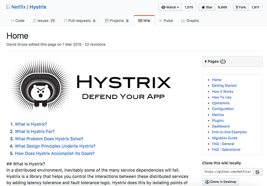Open the Dashboard wiki page
The height and width of the screenshot is (186, 267).
(221, 126)
